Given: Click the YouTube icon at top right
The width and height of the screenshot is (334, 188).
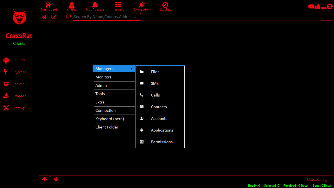Looking at the screenshot, I should [311, 6].
